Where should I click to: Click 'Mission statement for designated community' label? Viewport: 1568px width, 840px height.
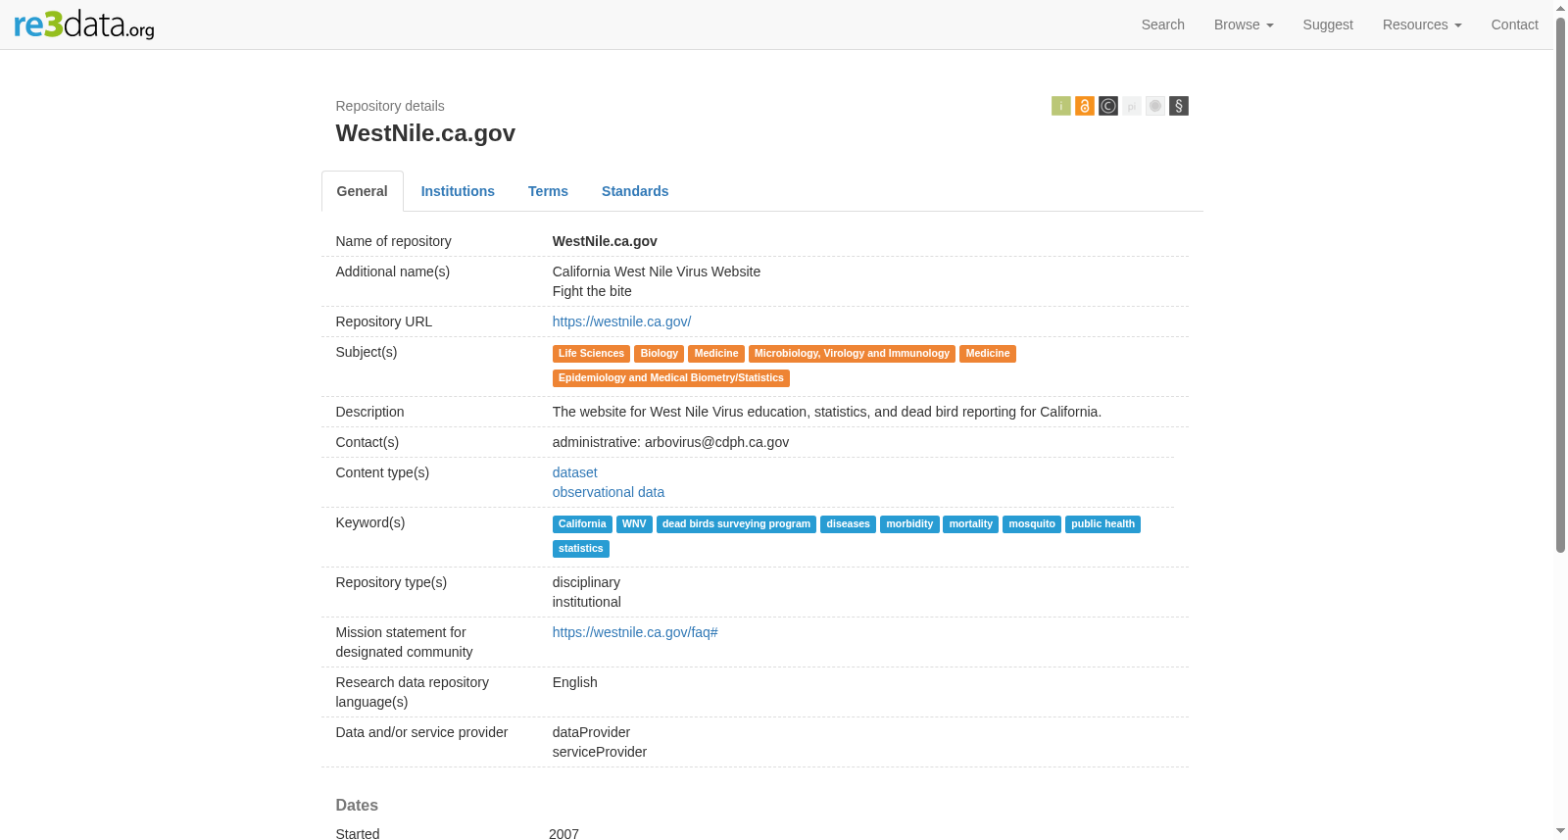tap(405, 642)
